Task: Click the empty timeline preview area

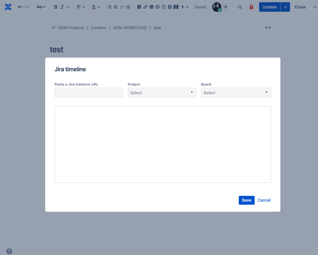Action: [163, 145]
